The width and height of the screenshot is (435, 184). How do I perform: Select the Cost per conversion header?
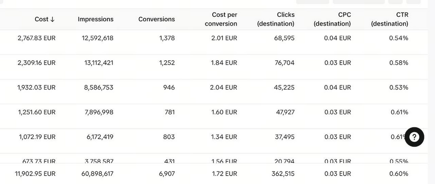[221, 19]
